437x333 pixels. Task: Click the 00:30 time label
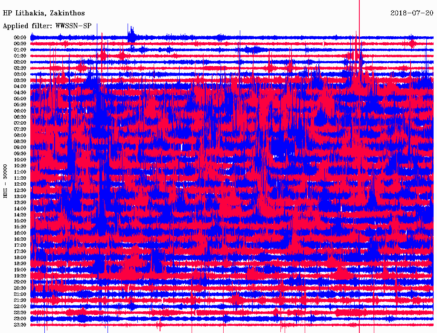pos(20,44)
